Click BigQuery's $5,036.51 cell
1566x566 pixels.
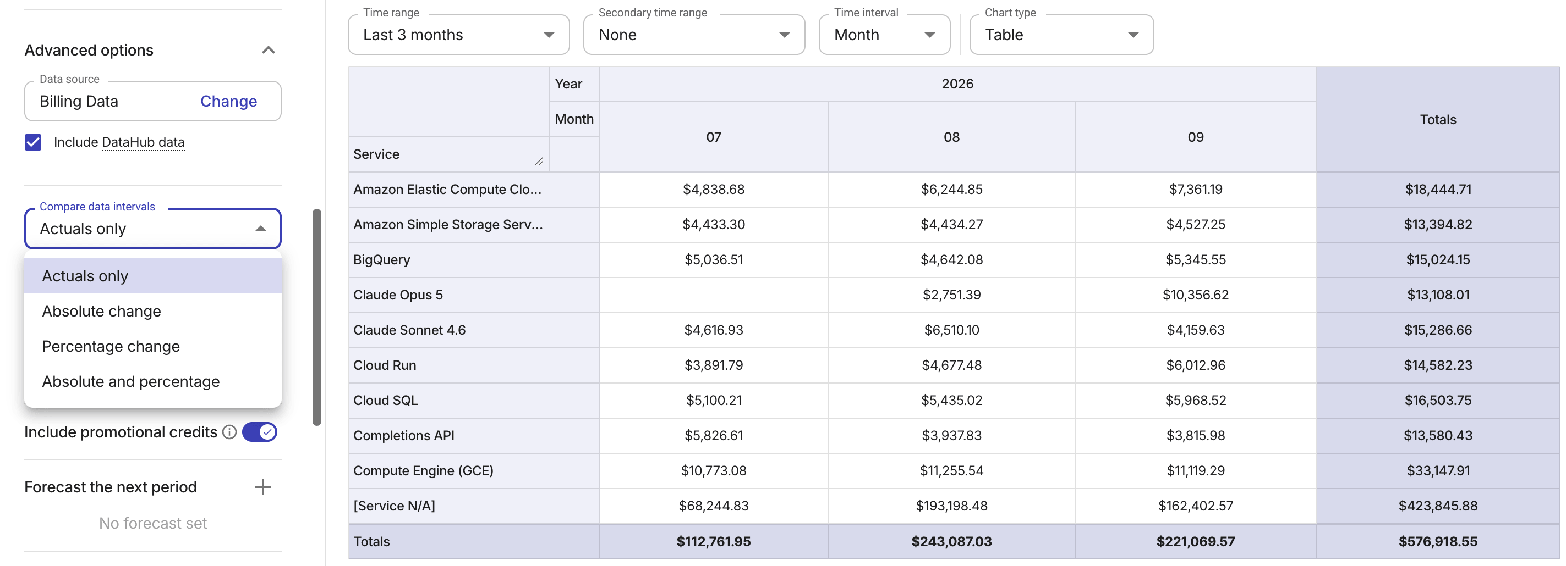tap(714, 260)
